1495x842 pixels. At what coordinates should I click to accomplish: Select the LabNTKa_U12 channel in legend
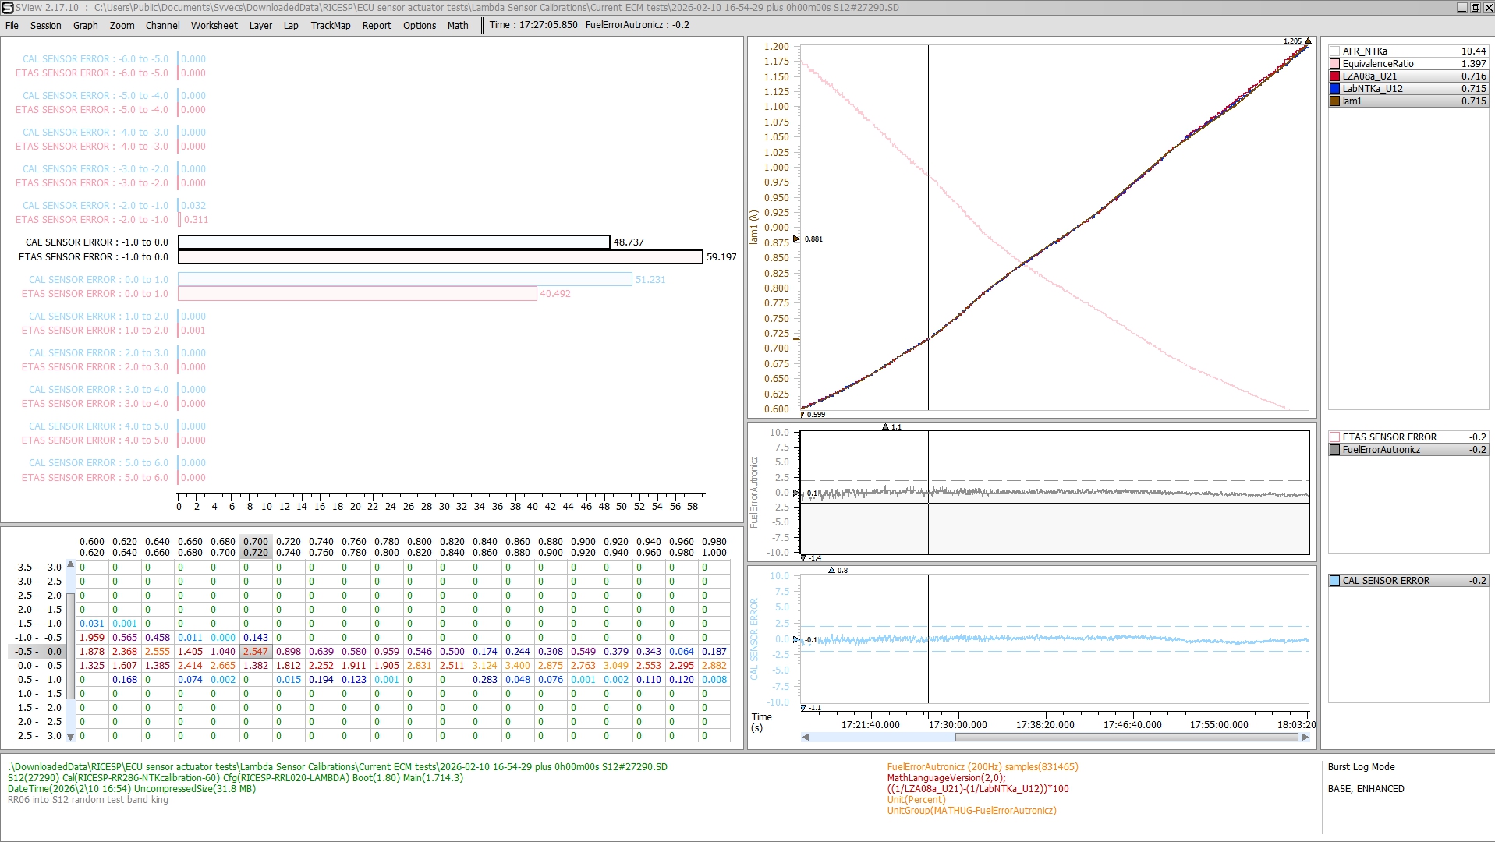click(x=1372, y=89)
